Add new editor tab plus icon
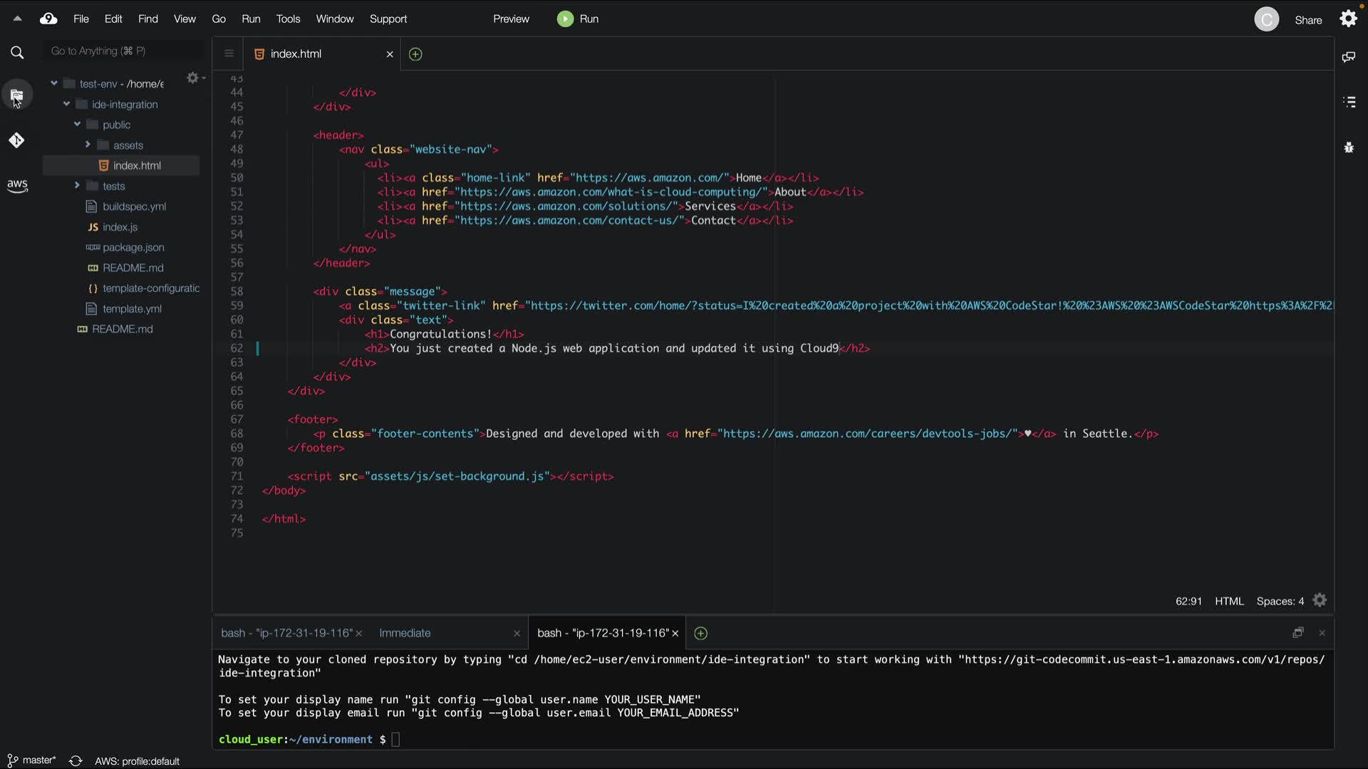The height and width of the screenshot is (769, 1368). (415, 54)
